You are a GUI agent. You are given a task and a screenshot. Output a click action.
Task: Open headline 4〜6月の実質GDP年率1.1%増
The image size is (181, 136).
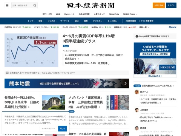pos(89,39)
